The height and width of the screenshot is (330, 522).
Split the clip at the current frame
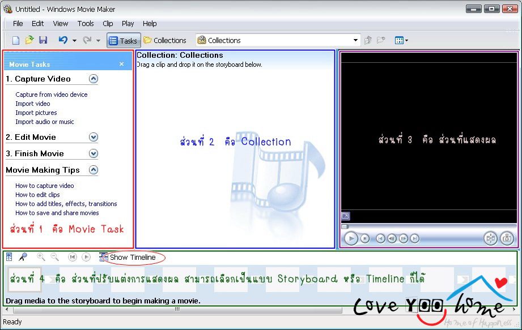[x=491, y=238]
